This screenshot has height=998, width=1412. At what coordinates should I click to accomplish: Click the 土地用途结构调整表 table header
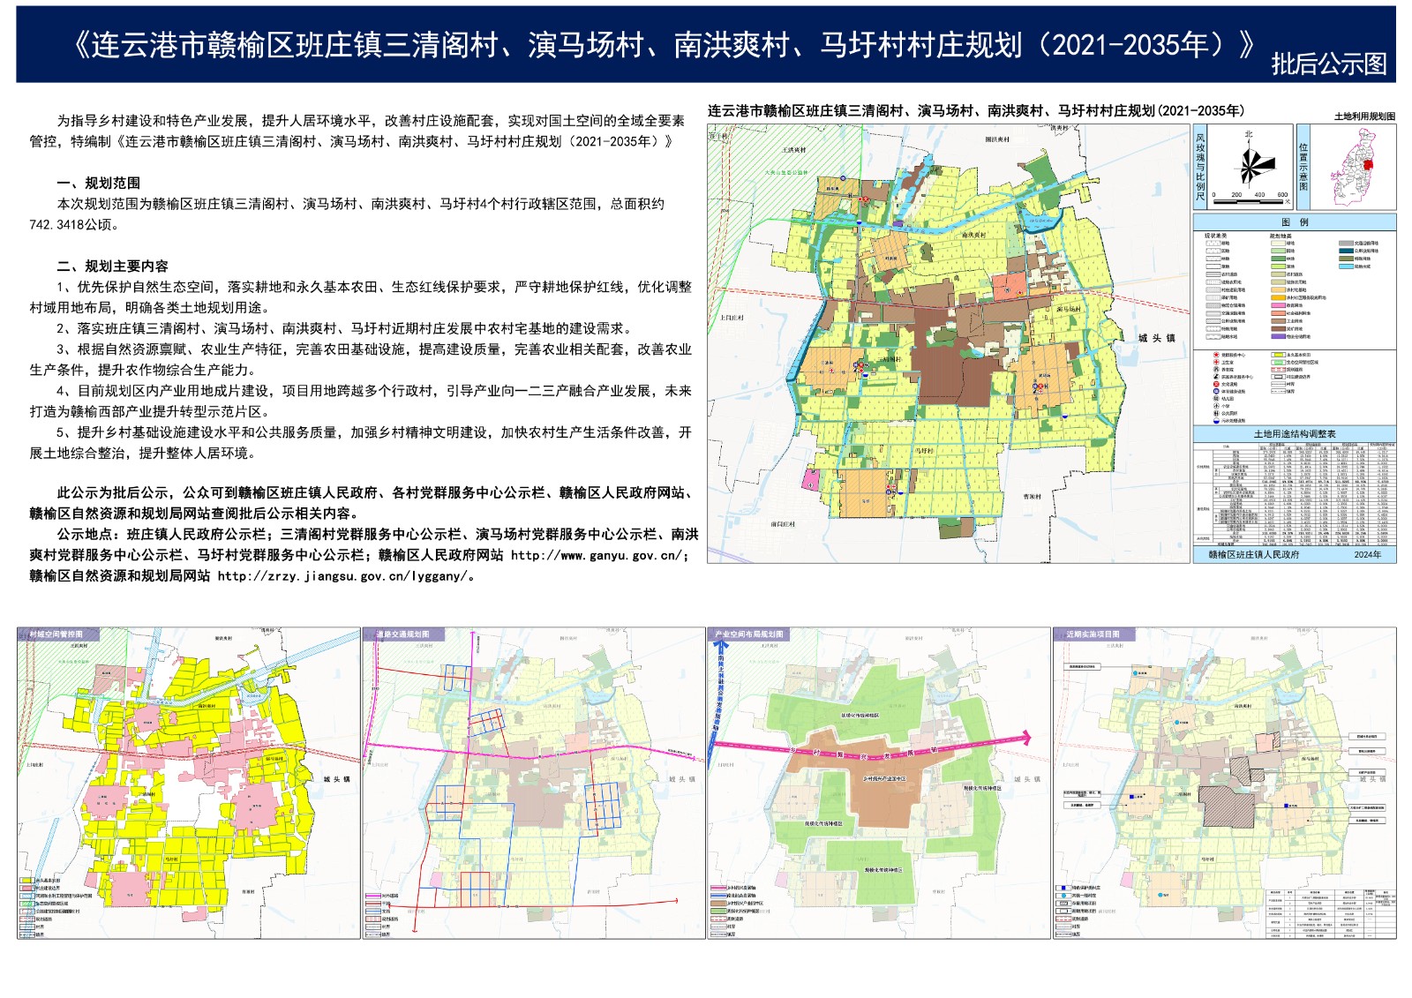click(1295, 434)
